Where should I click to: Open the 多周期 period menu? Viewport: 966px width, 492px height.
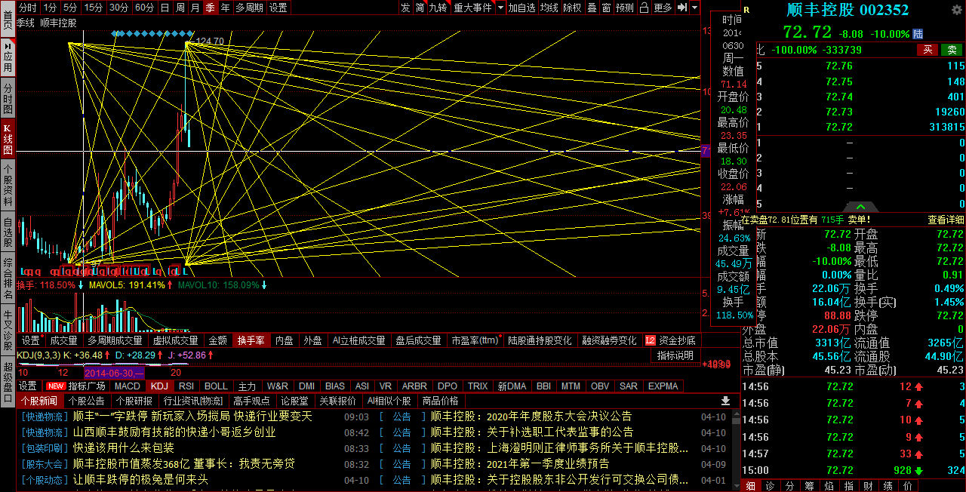(x=250, y=8)
